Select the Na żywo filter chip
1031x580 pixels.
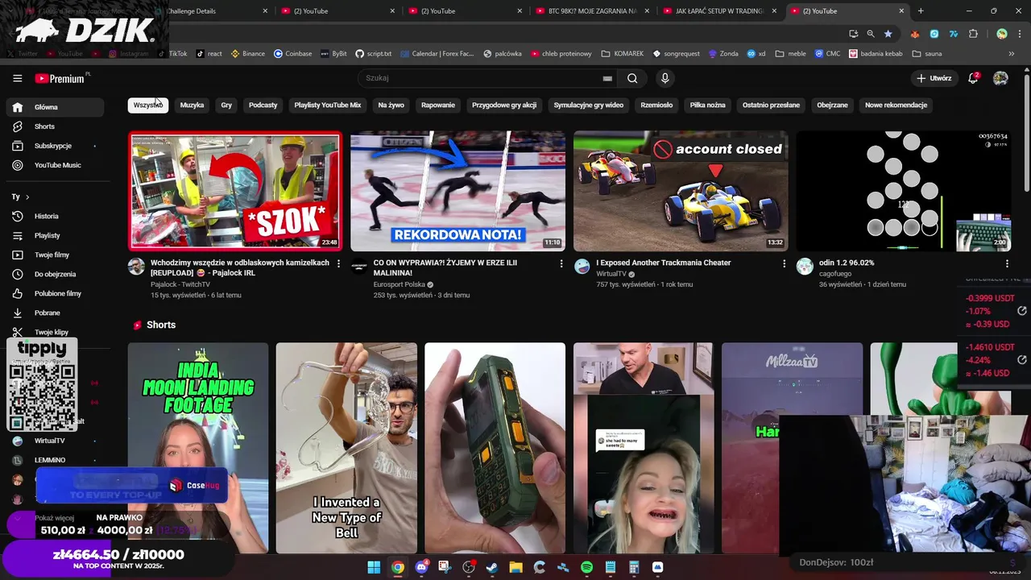[391, 105]
